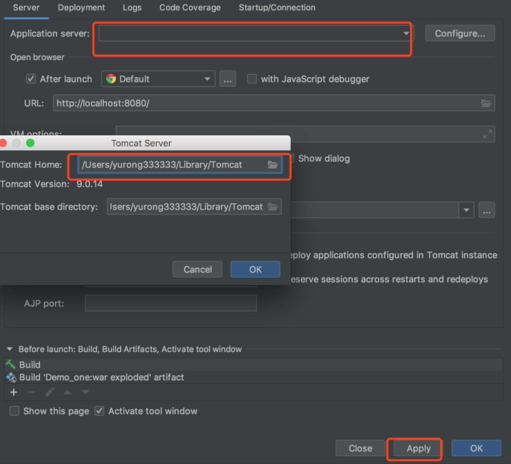Open the Startup/Connection tab
The image size is (511, 464).
point(277,7)
